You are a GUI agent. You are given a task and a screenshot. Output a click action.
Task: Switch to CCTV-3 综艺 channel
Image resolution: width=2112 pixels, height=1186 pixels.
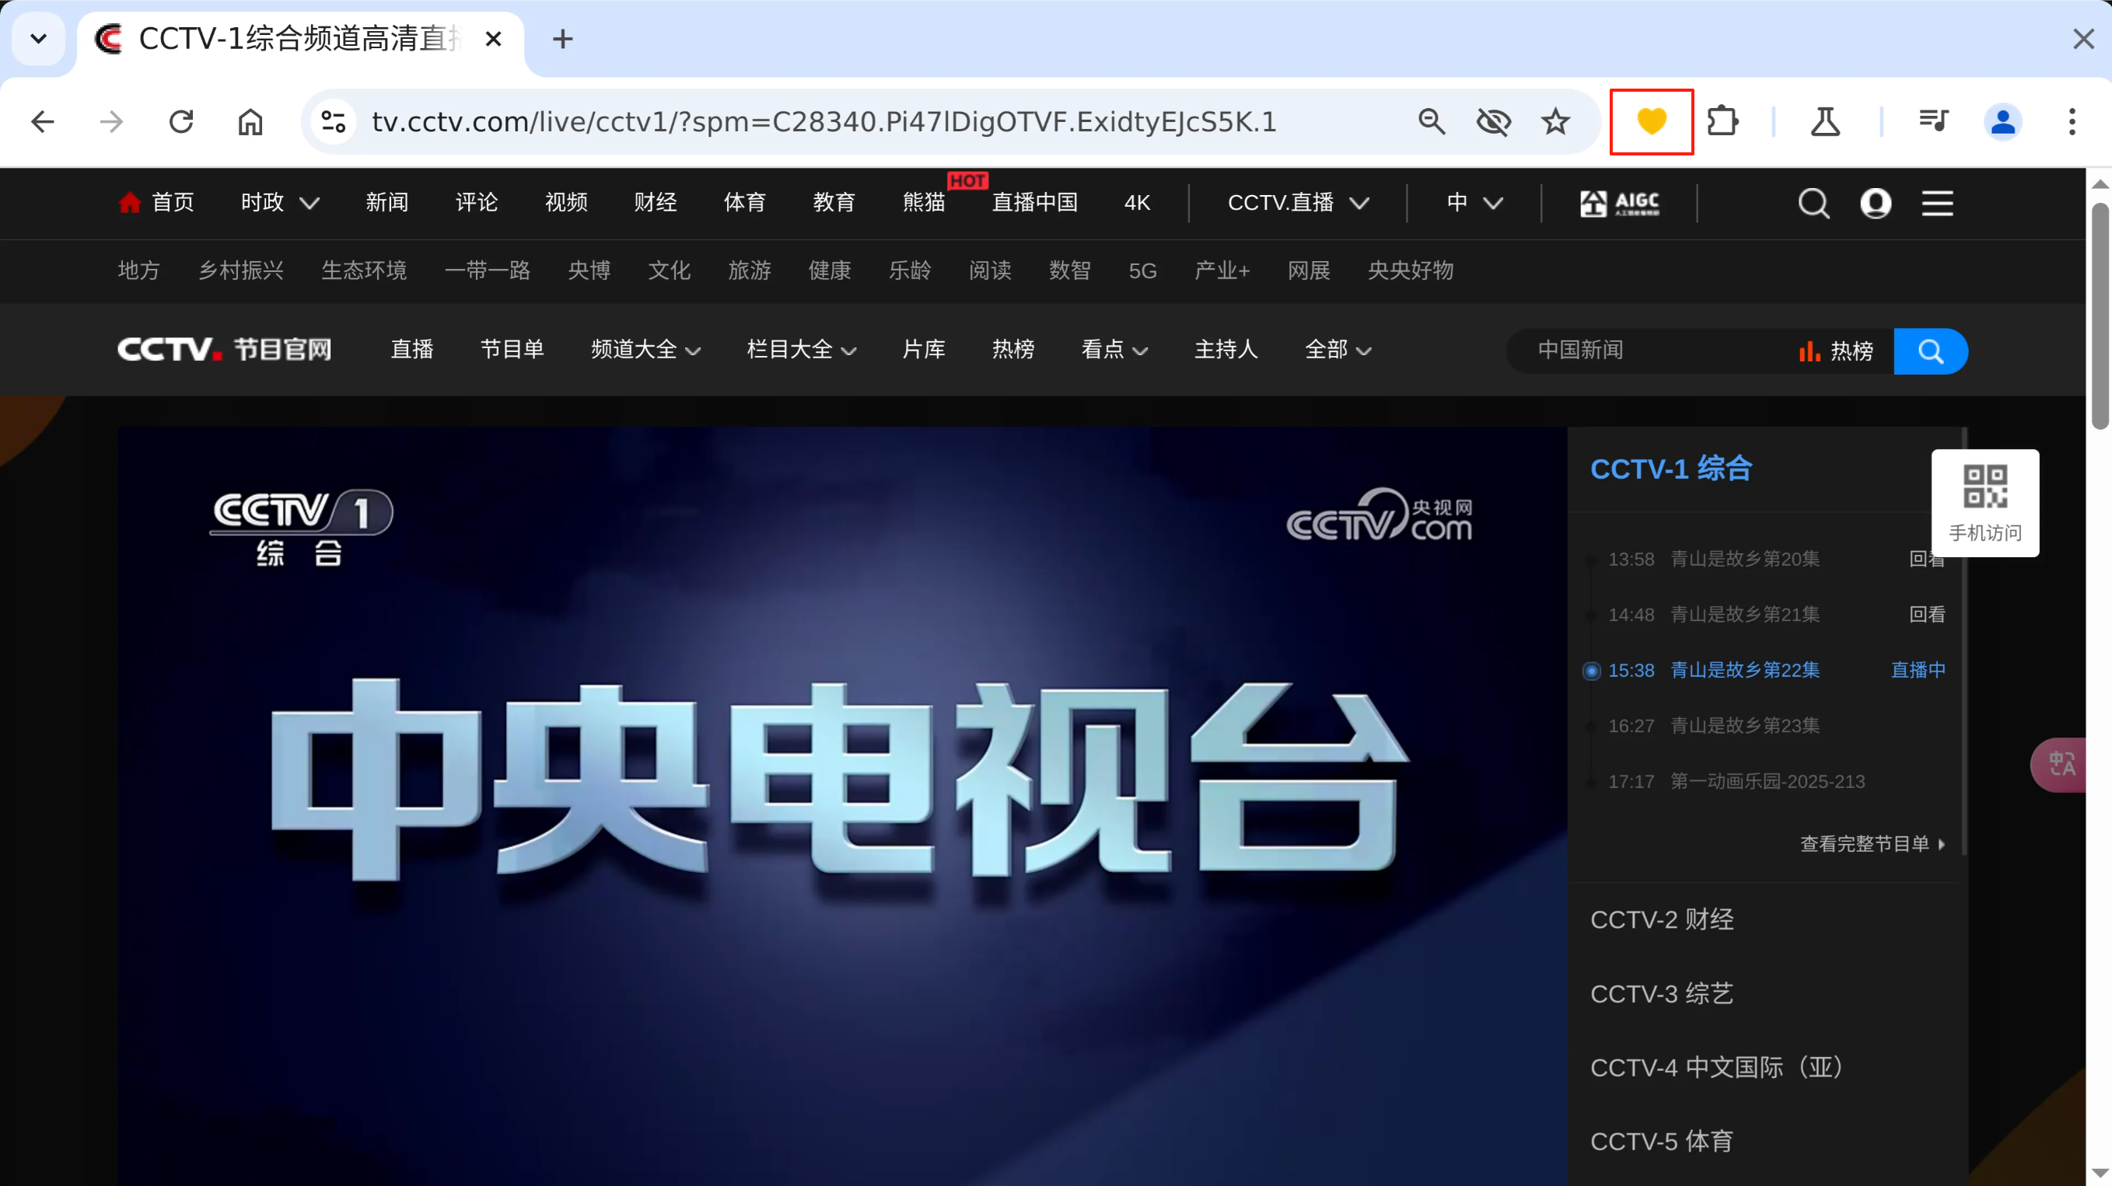click(x=1662, y=994)
